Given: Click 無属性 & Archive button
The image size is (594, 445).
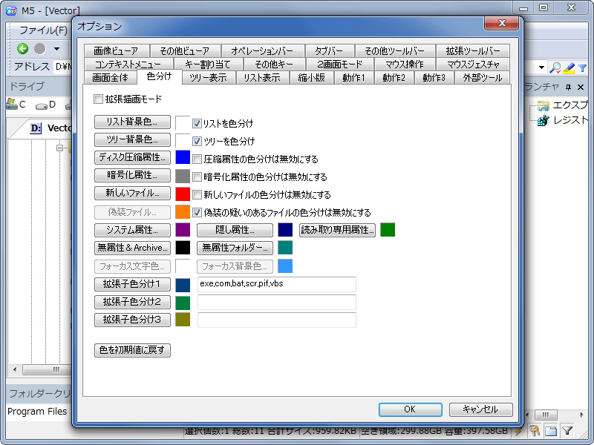Looking at the screenshot, I should pyautogui.click(x=132, y=248).
